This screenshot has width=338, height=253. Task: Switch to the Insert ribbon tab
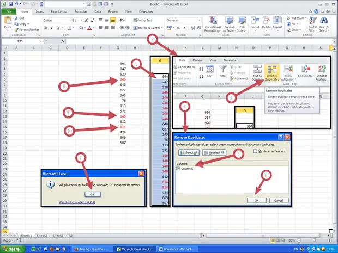[39, 11]
